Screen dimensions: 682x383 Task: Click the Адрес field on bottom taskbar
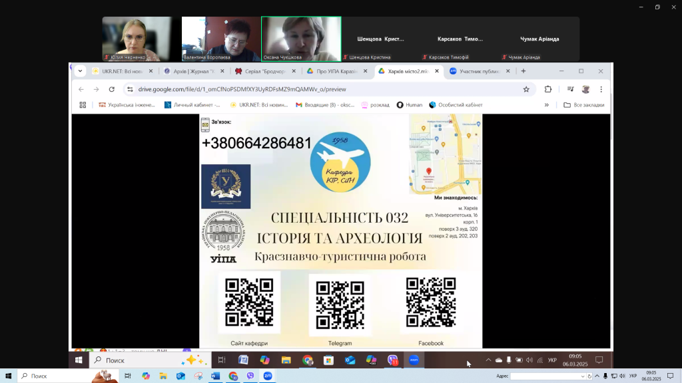[x=547, y=376]
